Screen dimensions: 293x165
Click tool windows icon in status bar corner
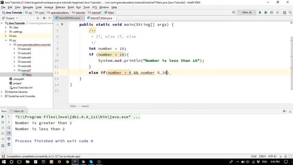pyautogui.click(x=3, y=156)
